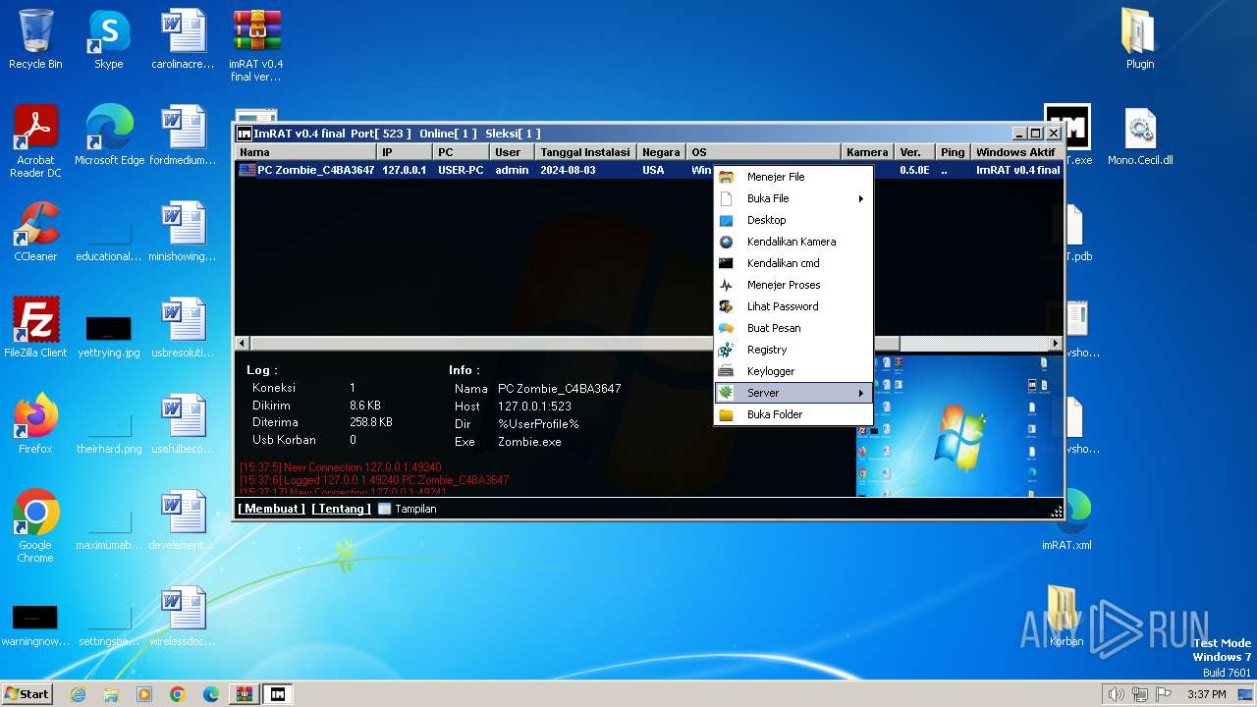
Task: Click the Menejer File folder icon
Action: [727, 177]
